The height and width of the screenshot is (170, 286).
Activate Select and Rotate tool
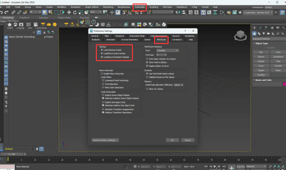pyautogui.click(x=75, y=12)
